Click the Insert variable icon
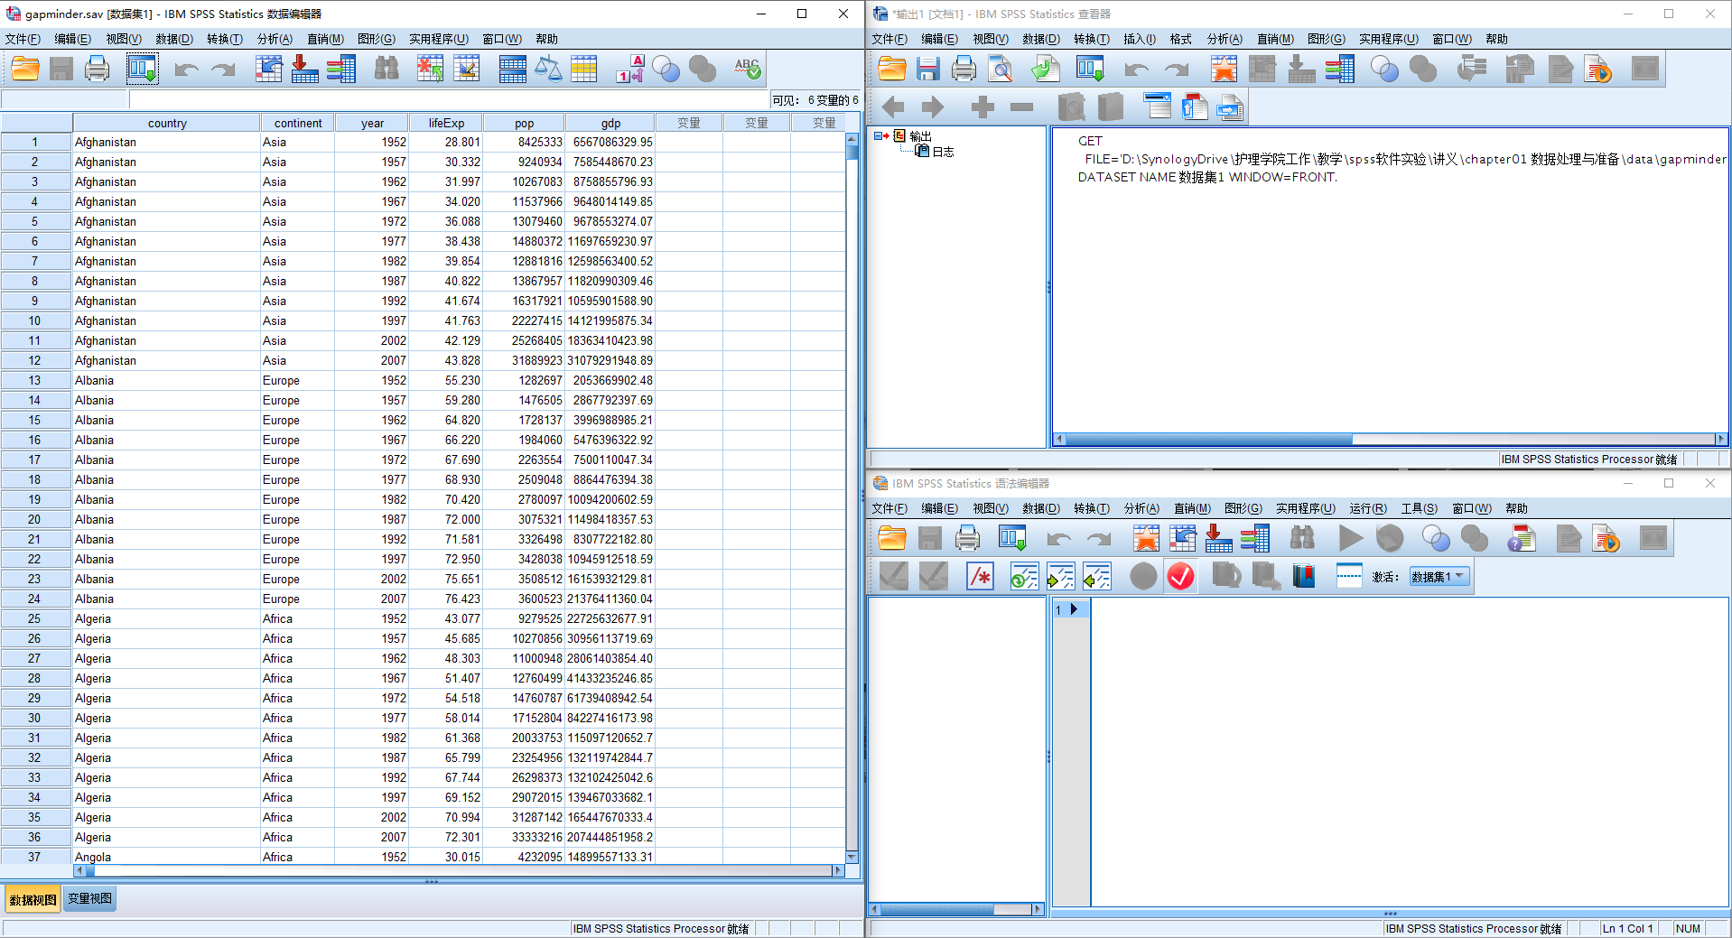Viewport: 1732px width, 938px height. click(467, 69)
